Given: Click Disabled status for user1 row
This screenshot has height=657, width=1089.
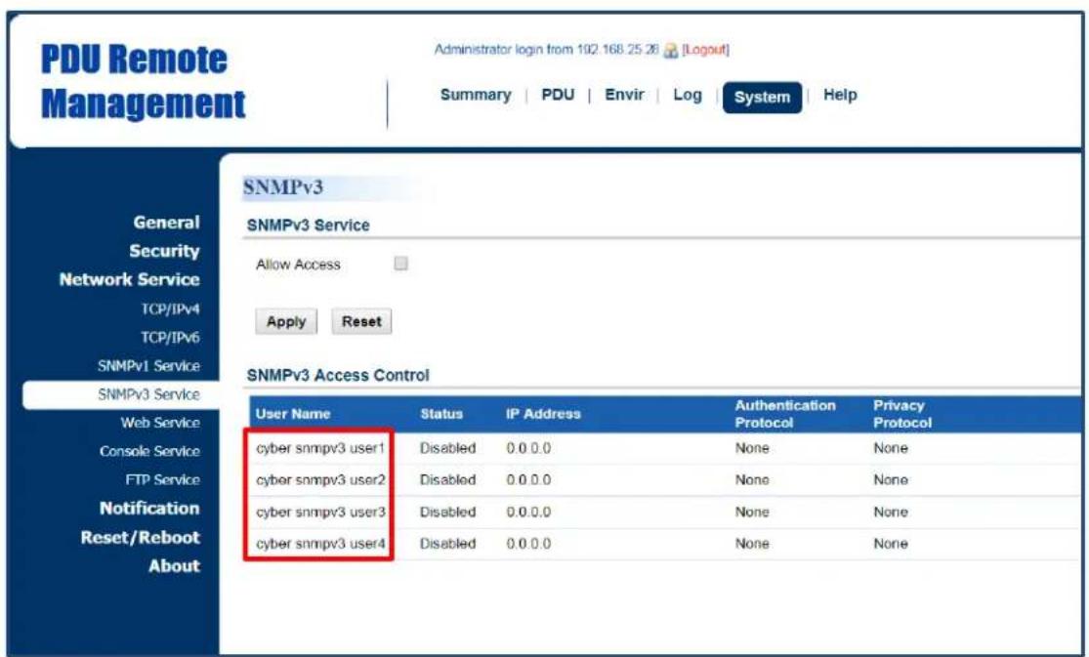Looking at the screenshot, I should pos(447,449).
